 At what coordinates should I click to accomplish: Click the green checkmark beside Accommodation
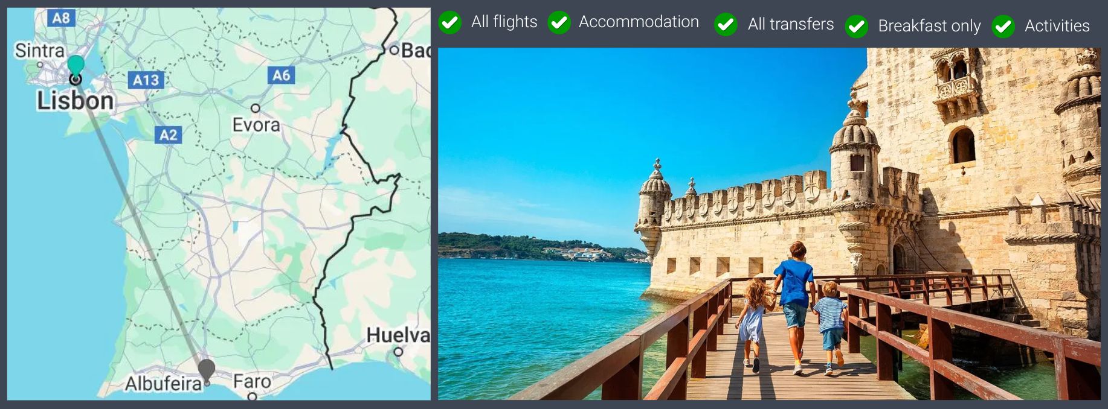tap(559, 22)
